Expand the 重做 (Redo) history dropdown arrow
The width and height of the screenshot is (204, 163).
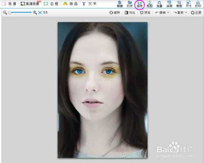pyautogui.click(x=186, y=13)
